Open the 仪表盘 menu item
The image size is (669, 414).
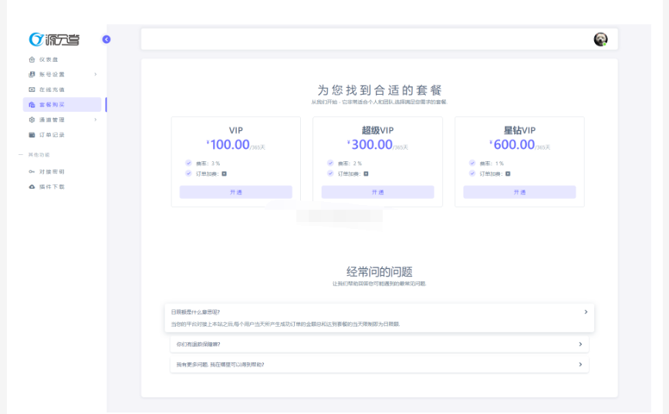click(x=63, y=59)
